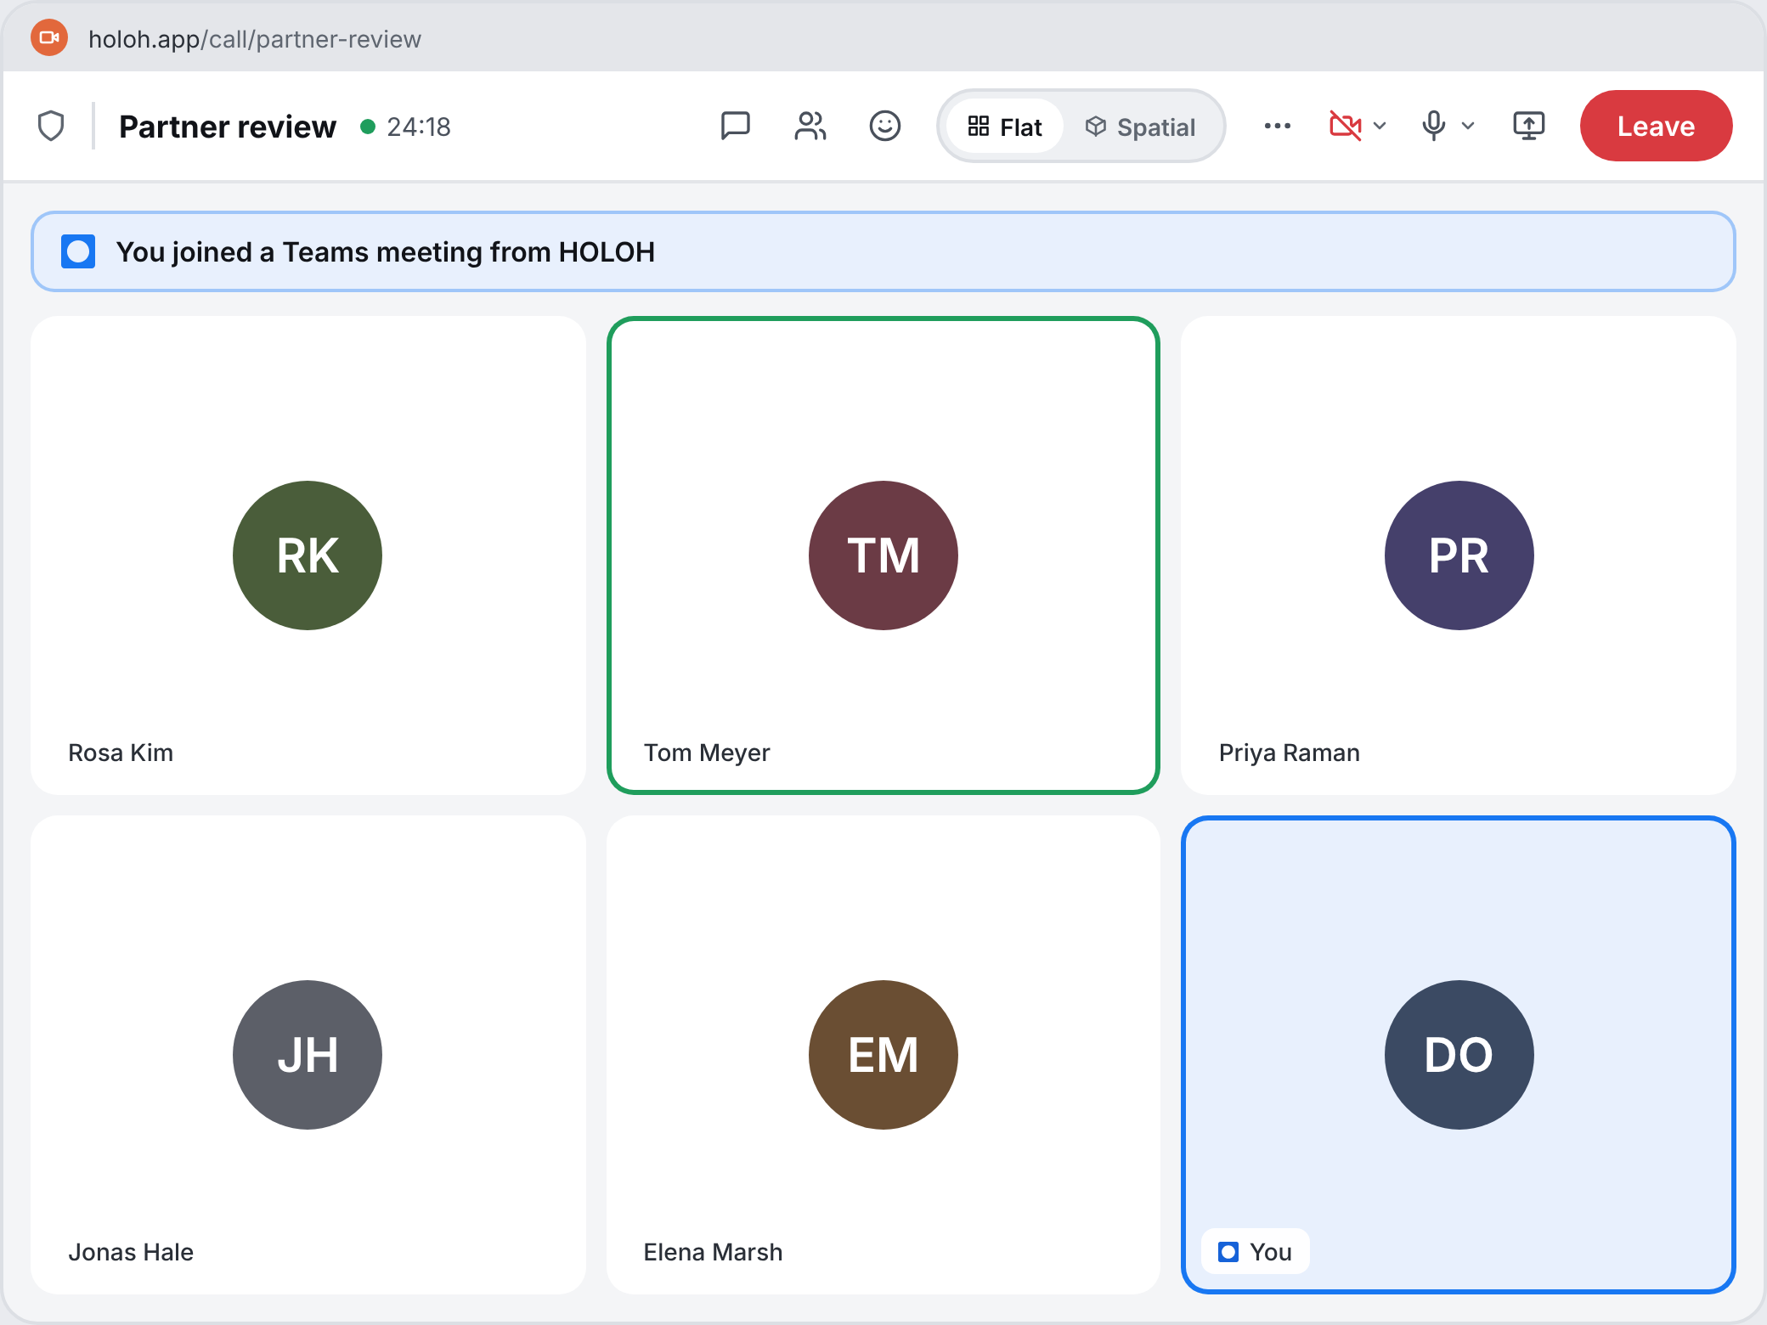Switch to Flat layout
The image size is (1767, 1325).
click(x=1005, y=127)
